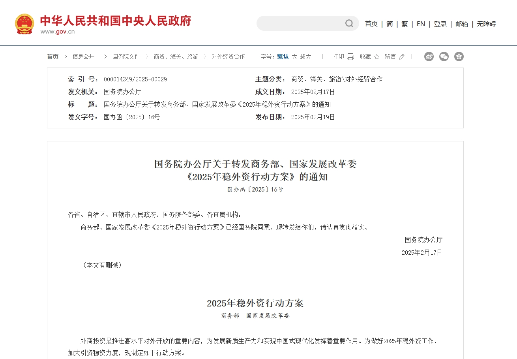517x359 pixels.
Task: Open 国务院文件 breadcrumb link
Action: coord(126,56)
